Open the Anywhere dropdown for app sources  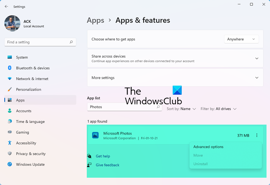point(241,39)
